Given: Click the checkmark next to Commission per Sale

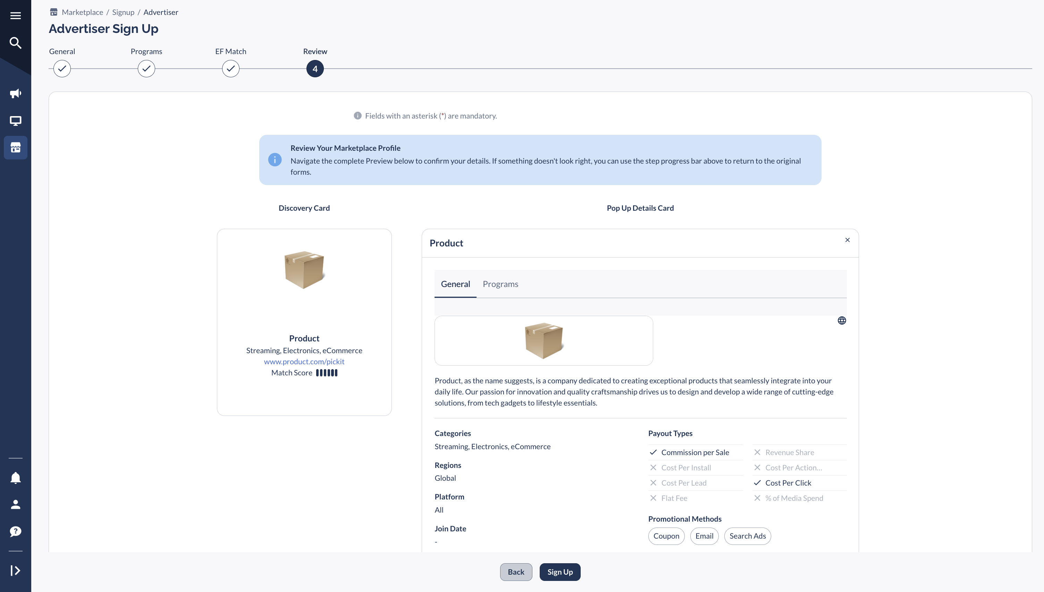Looking at the screenshot, I should (x=653, y=452).
